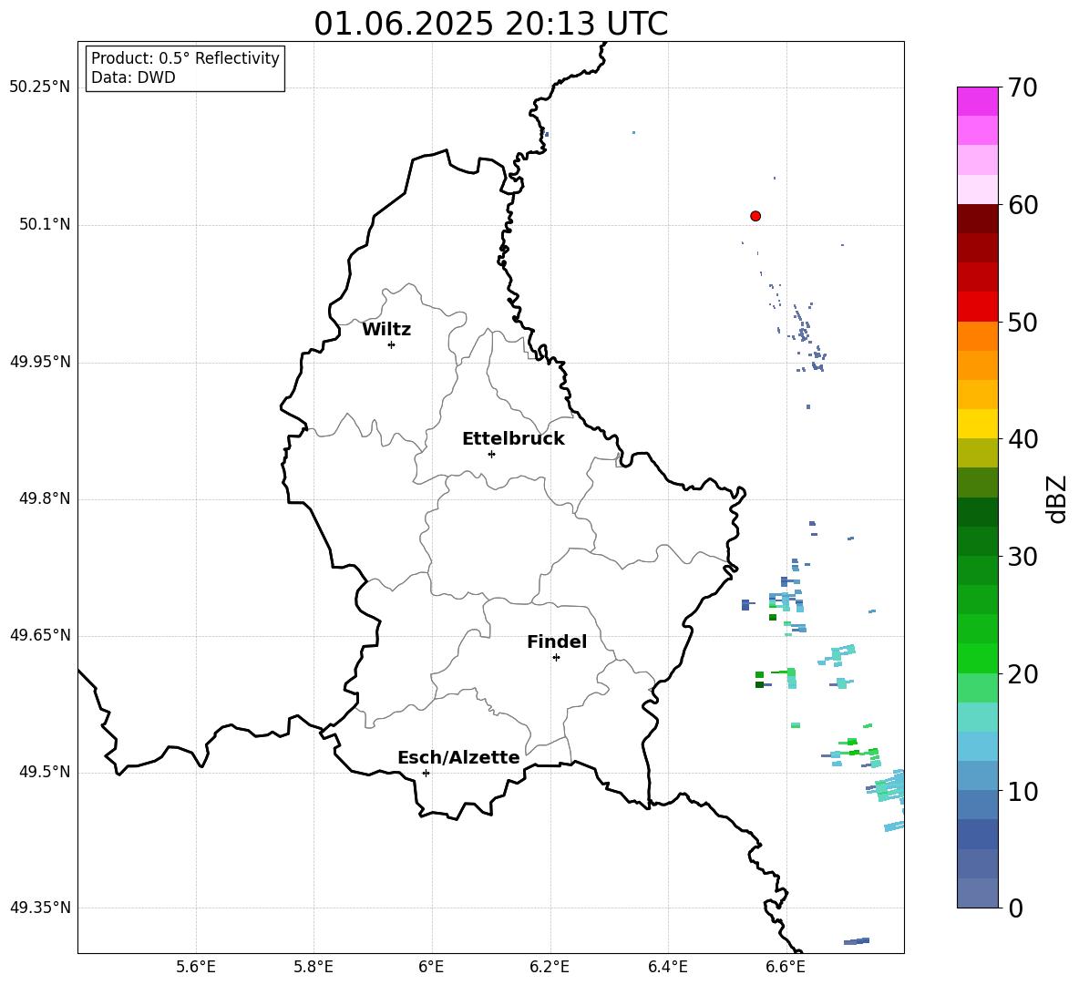Image resolution: width=1079 pixels, height=985 pixels.
Task: Click the Findel station label
Action: 557,641
